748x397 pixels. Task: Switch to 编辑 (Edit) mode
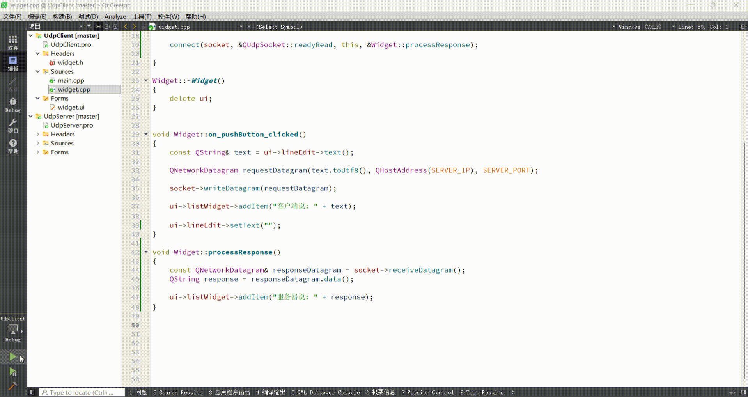pyautogui.click(x=13, y=63)
